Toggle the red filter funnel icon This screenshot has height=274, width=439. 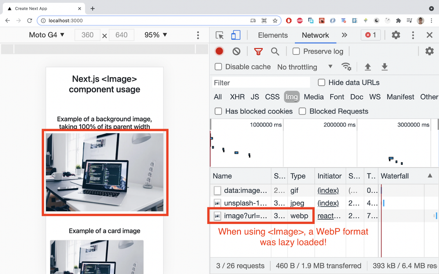[258, 51]
